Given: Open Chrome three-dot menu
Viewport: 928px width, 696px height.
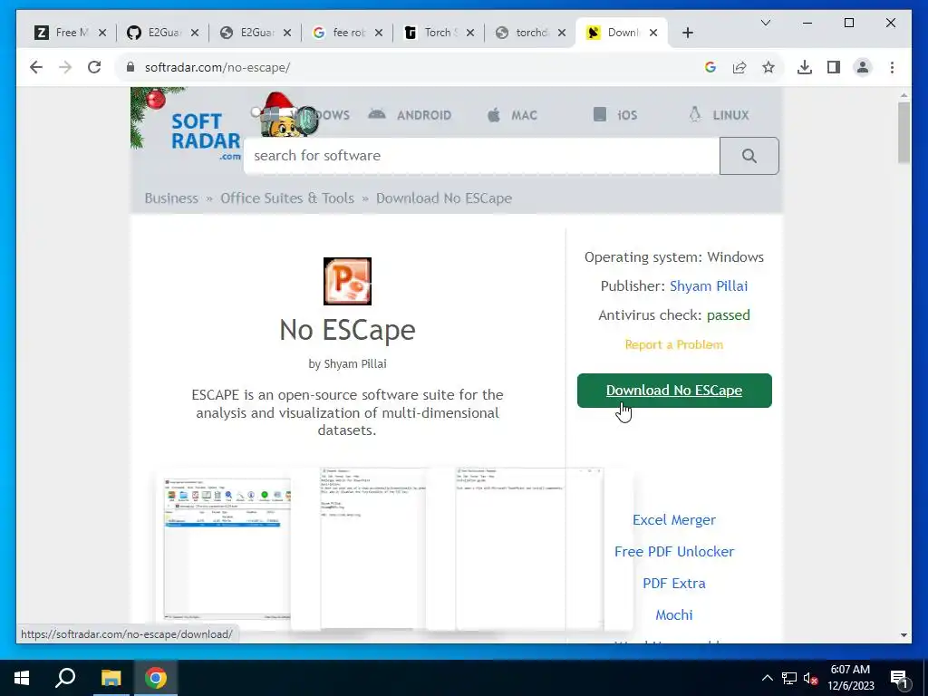Looking at the screenshot, I should click(892, 67).
